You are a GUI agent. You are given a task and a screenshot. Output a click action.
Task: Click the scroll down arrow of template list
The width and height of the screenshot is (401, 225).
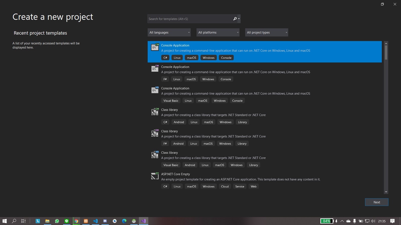pyautogui.click(x=386, y=192)
